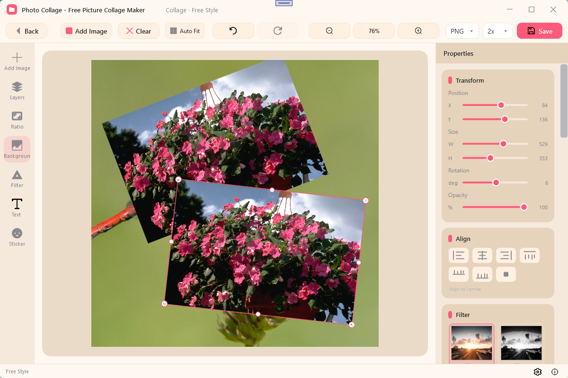Click the rotation value 6
Image resolution: width=568 pixels, height=378 pixels.
click(x=546, y=183)
